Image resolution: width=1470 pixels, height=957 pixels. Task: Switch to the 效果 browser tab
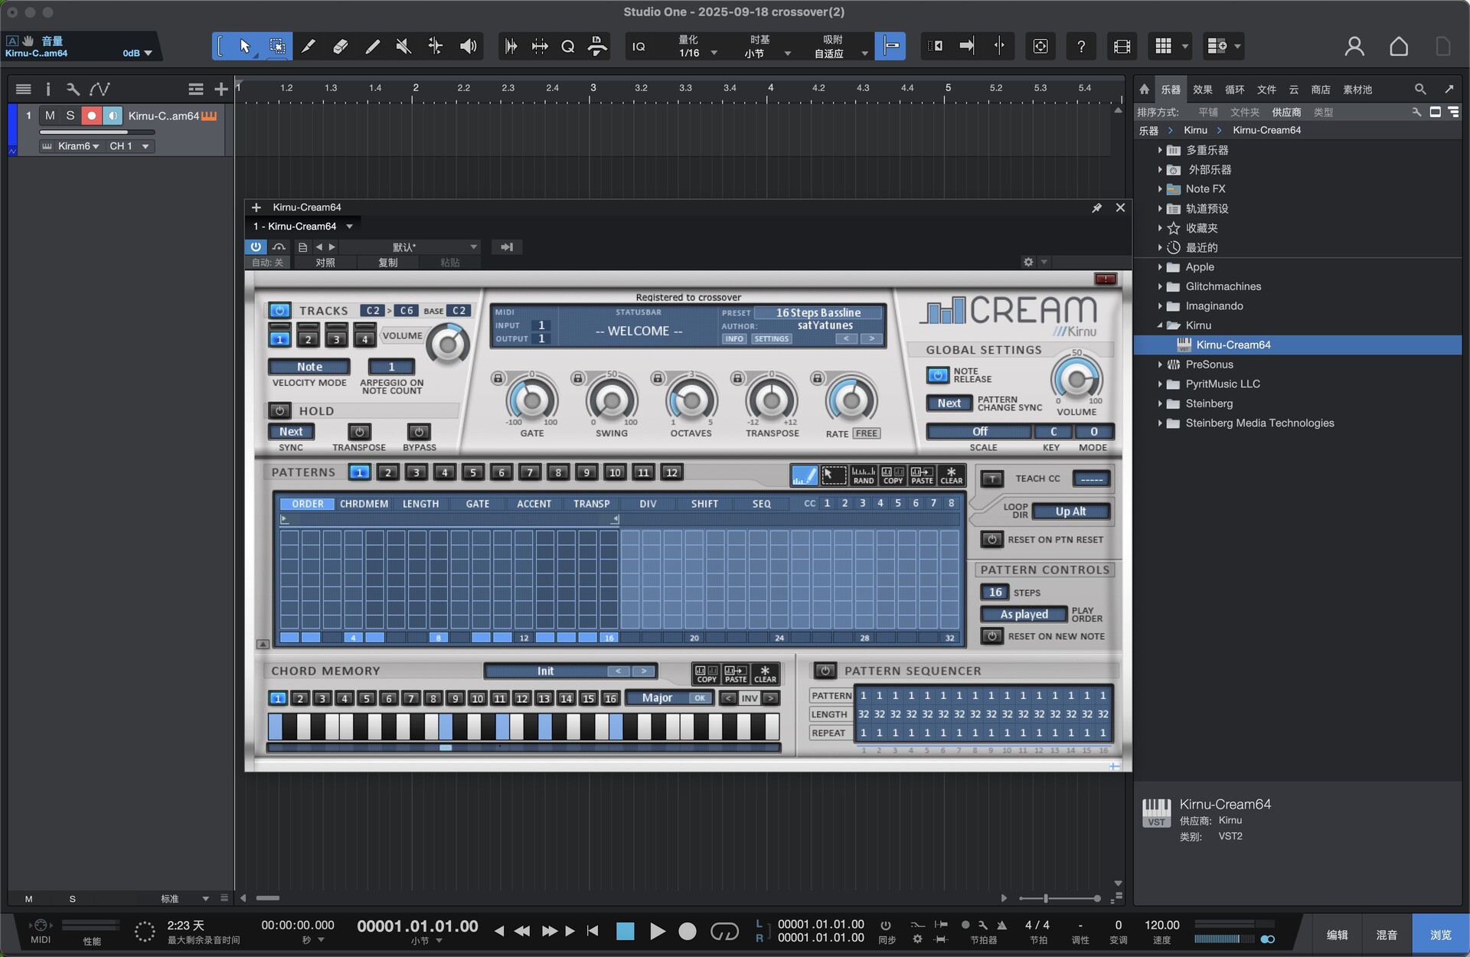pos(1202,90)
